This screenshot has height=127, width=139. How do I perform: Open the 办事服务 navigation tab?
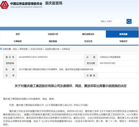click(18, 41)
